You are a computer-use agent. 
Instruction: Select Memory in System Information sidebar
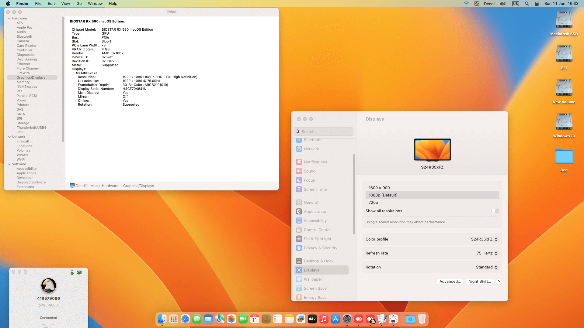click(x=23, y=82)
